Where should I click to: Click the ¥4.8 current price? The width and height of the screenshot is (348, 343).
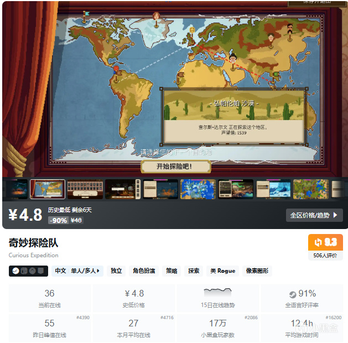pyautogui.click(x=25, y=215)
